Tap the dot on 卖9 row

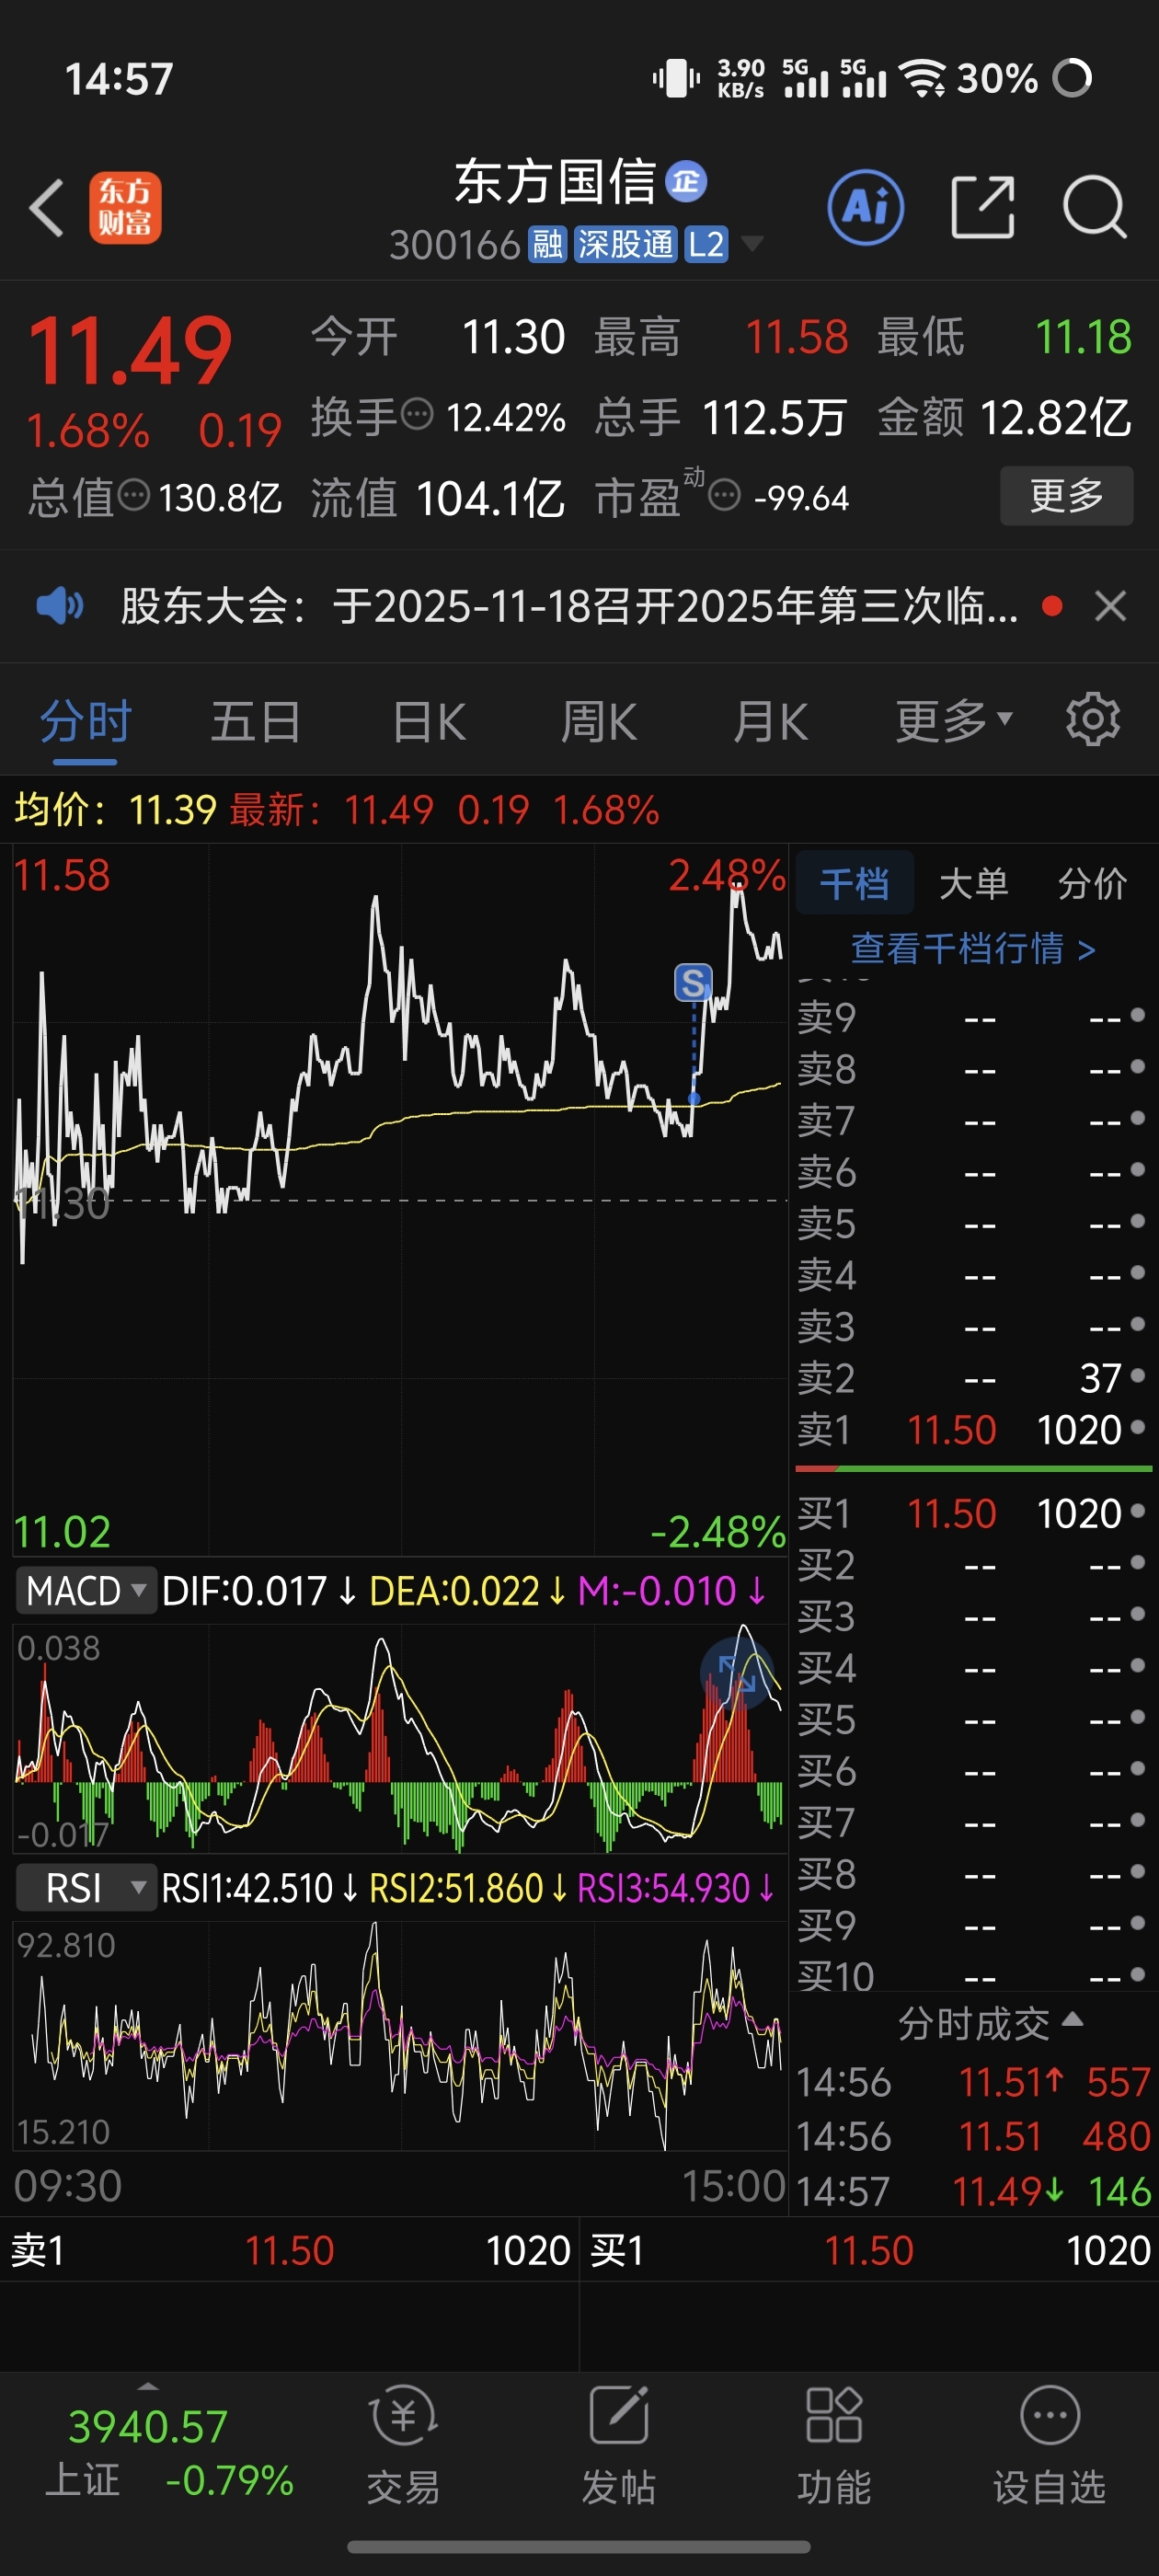(x=1137, y=1015)
